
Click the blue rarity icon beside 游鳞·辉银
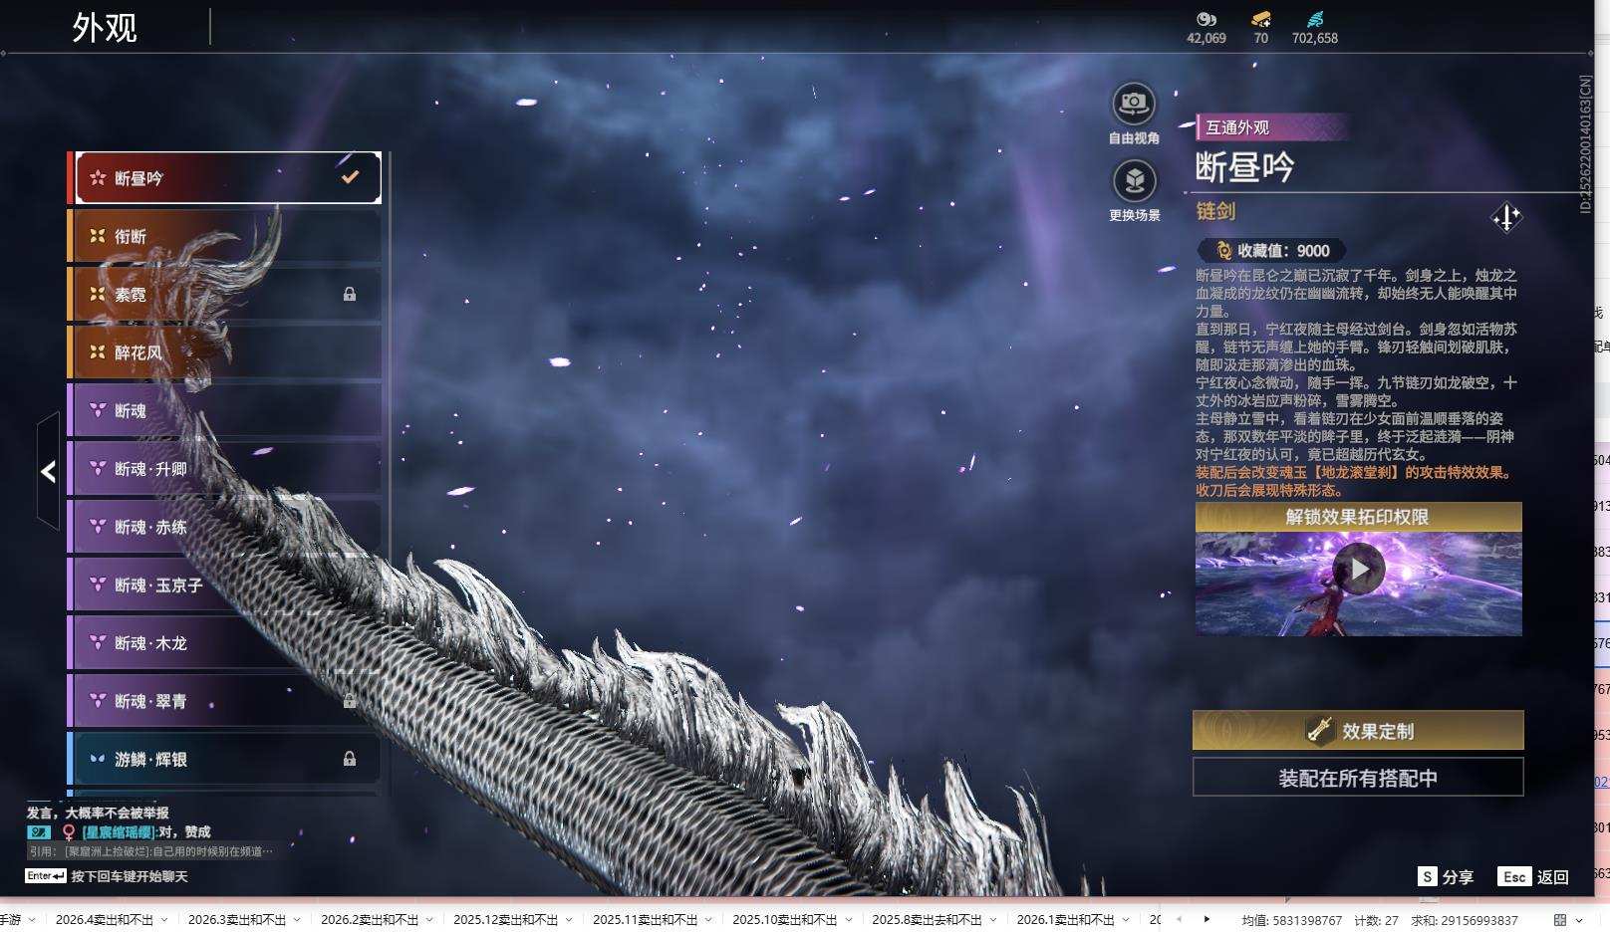[x=98, y=759]
